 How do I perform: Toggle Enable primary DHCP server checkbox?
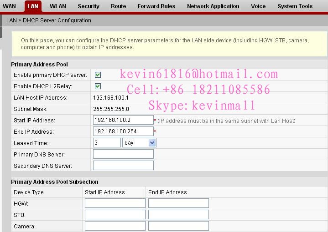pos(98,75)
